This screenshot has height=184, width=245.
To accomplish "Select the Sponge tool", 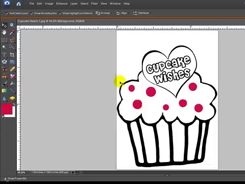I will click(12, 98).
